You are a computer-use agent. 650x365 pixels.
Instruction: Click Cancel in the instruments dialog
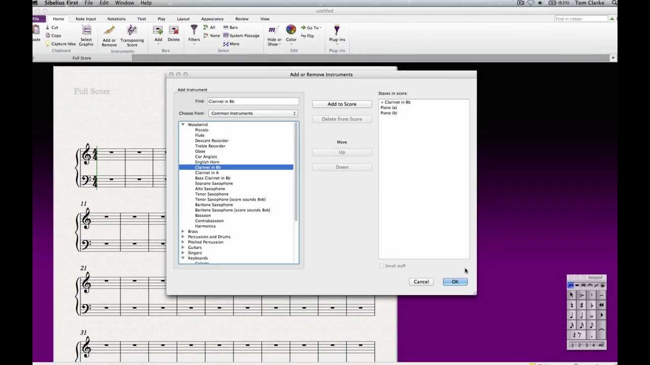click(x=421, y=282)
